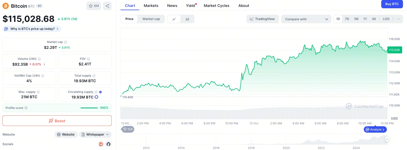The image size is (407, 150).
Task: Switch to the Market Cycles tab
Action: 216,6
